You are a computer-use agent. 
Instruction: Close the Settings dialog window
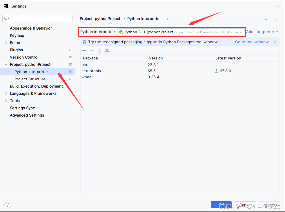(278, 6)
